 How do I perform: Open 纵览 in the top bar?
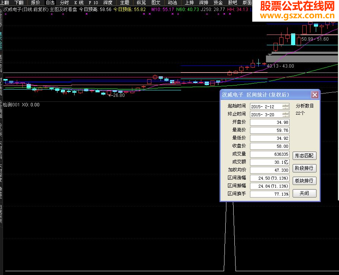[141, 3]
